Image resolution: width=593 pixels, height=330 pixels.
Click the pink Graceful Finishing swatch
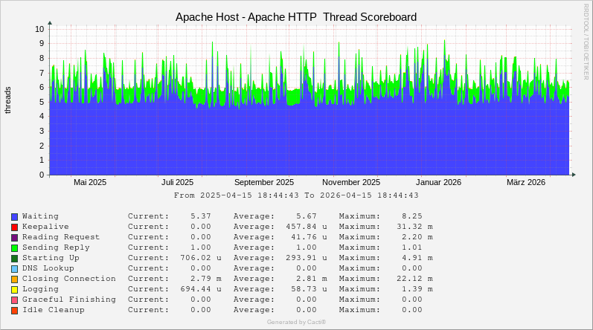[x=14, y=300]
